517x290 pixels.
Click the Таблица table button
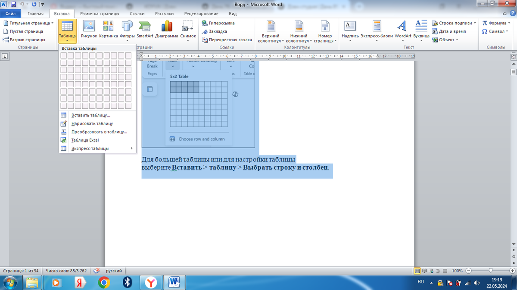pyautogui.click(x=67, y=31)
